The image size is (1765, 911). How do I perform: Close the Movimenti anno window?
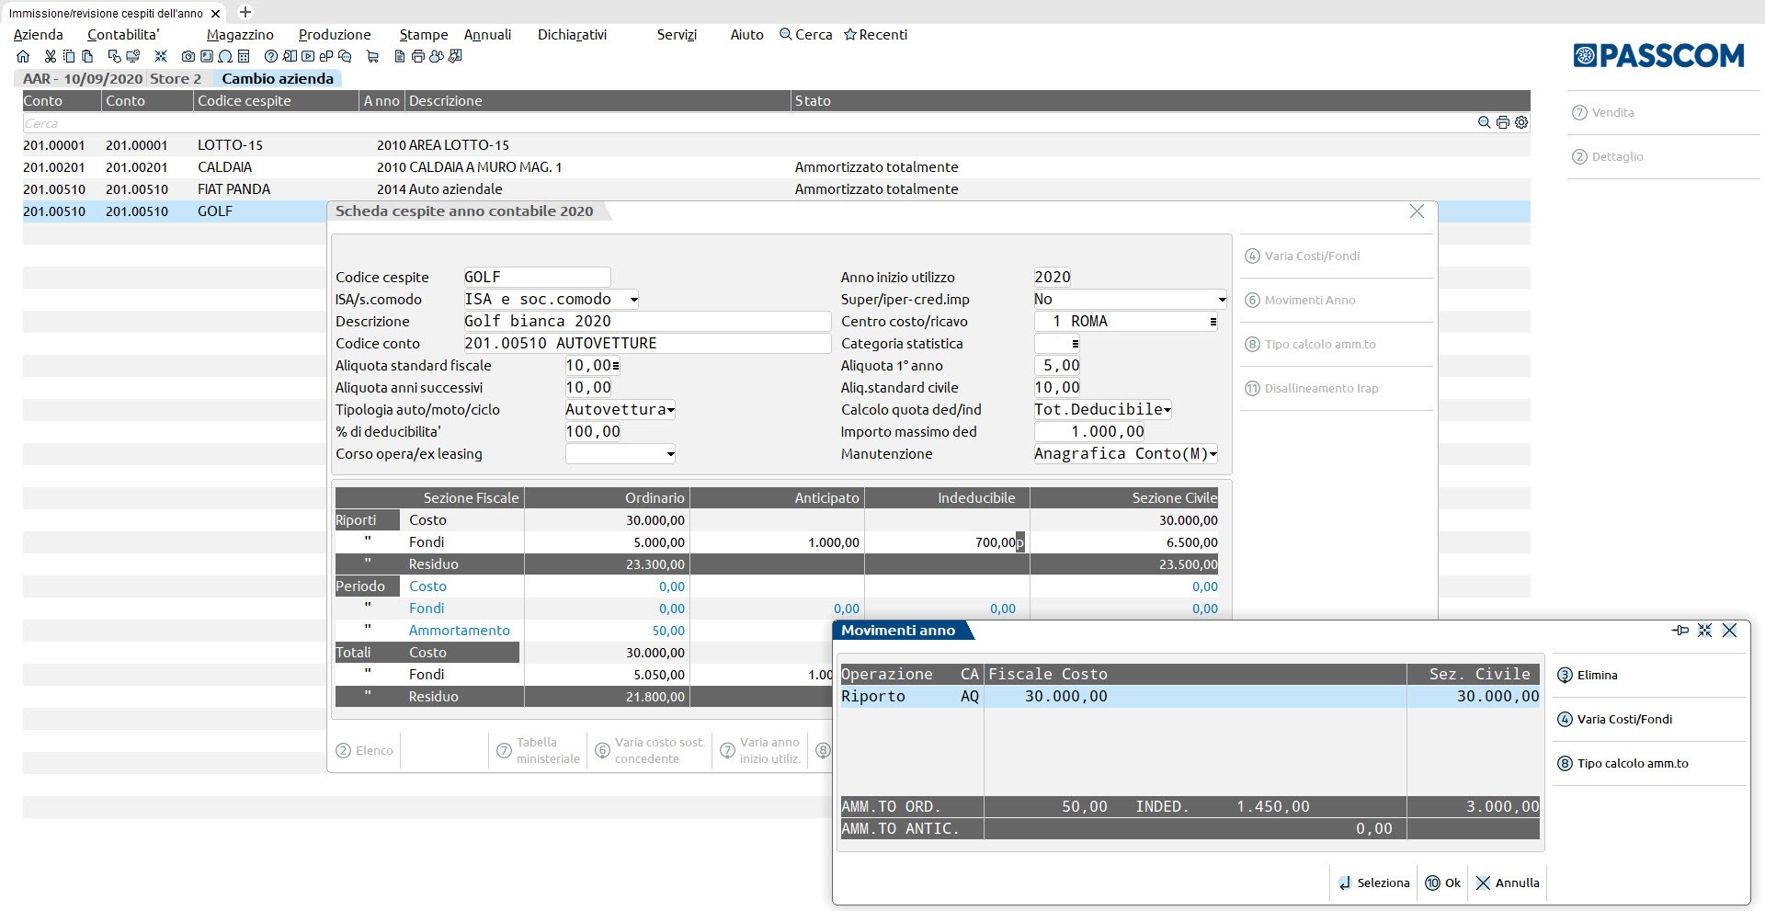click(x=1729, y=630)
